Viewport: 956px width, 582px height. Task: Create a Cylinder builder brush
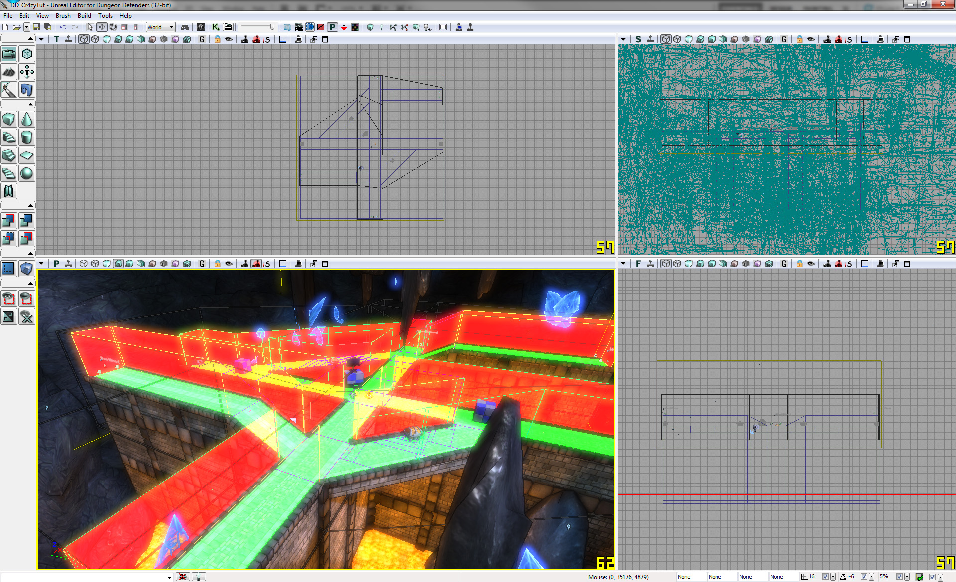(x=27, y=137)
